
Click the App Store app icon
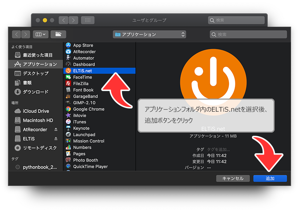(68, 45)
